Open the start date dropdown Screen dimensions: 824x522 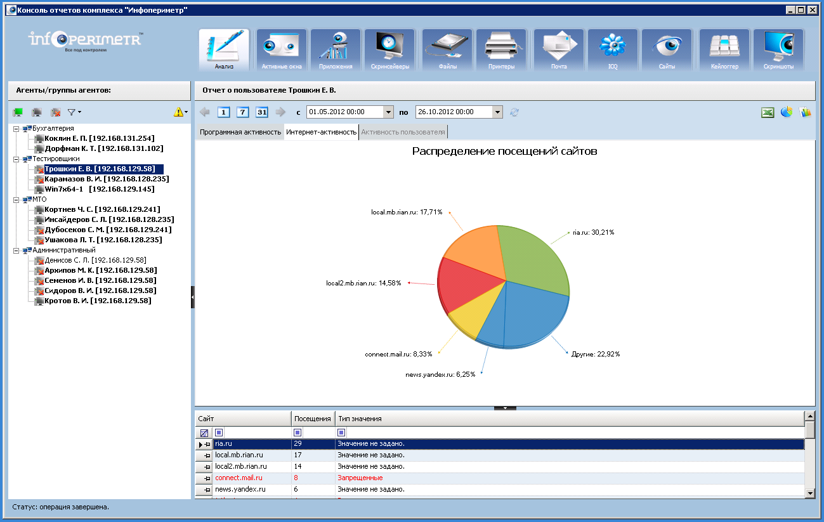388,112
